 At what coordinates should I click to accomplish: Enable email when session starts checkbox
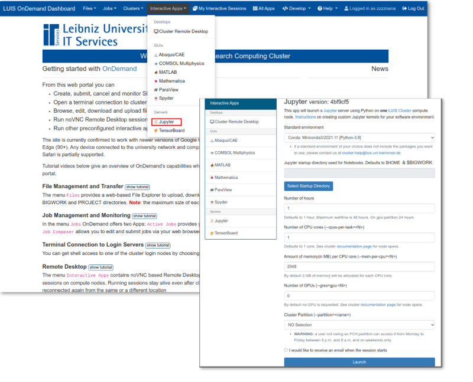286,350
